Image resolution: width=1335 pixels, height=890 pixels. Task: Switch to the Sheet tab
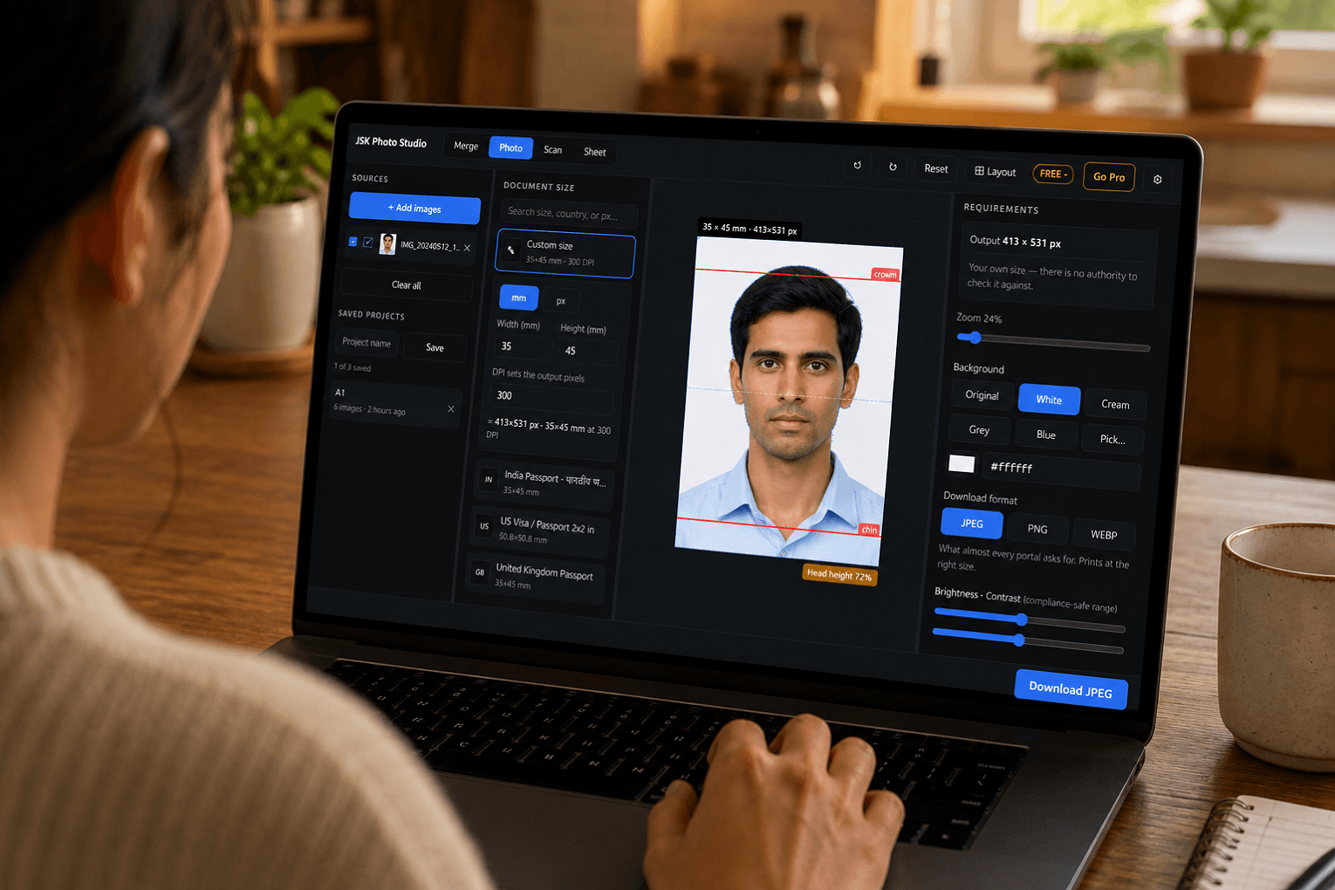click(x=595, y=152)
